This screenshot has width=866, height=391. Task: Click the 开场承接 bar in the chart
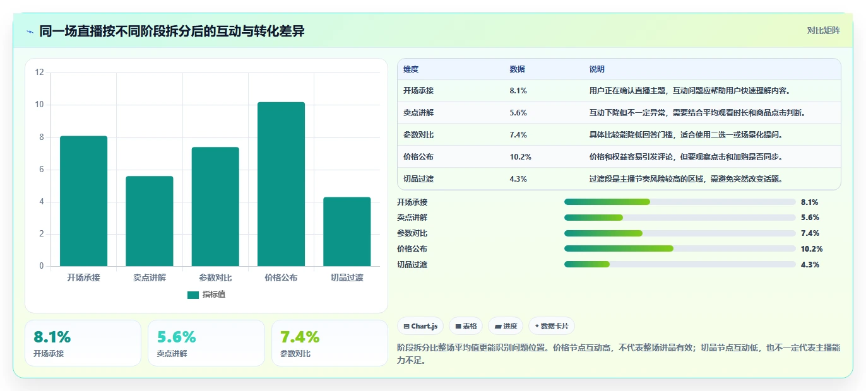(83, 201)
